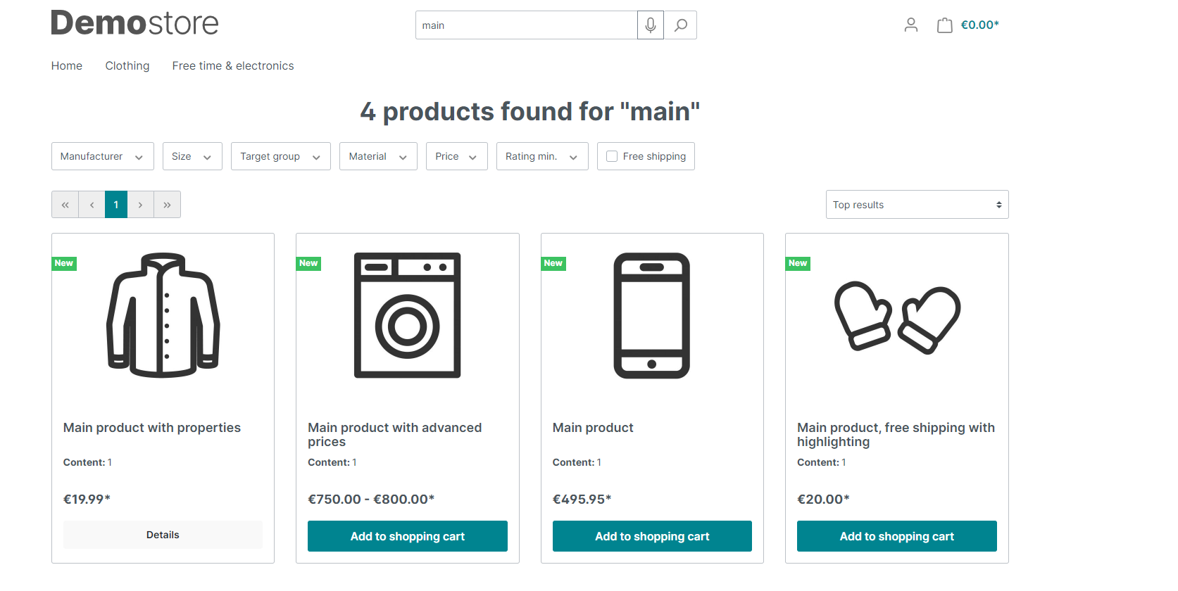Open the user account icon
This screenshot has width=1178, height=591.
pyautogui.click(x=910, y=25)
